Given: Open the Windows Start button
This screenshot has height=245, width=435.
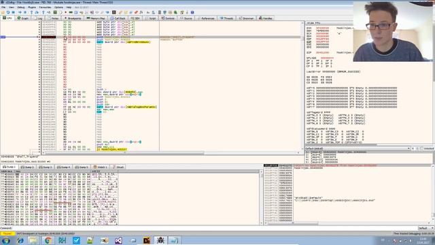Looking at the screenshot, I should coord(5,240).
